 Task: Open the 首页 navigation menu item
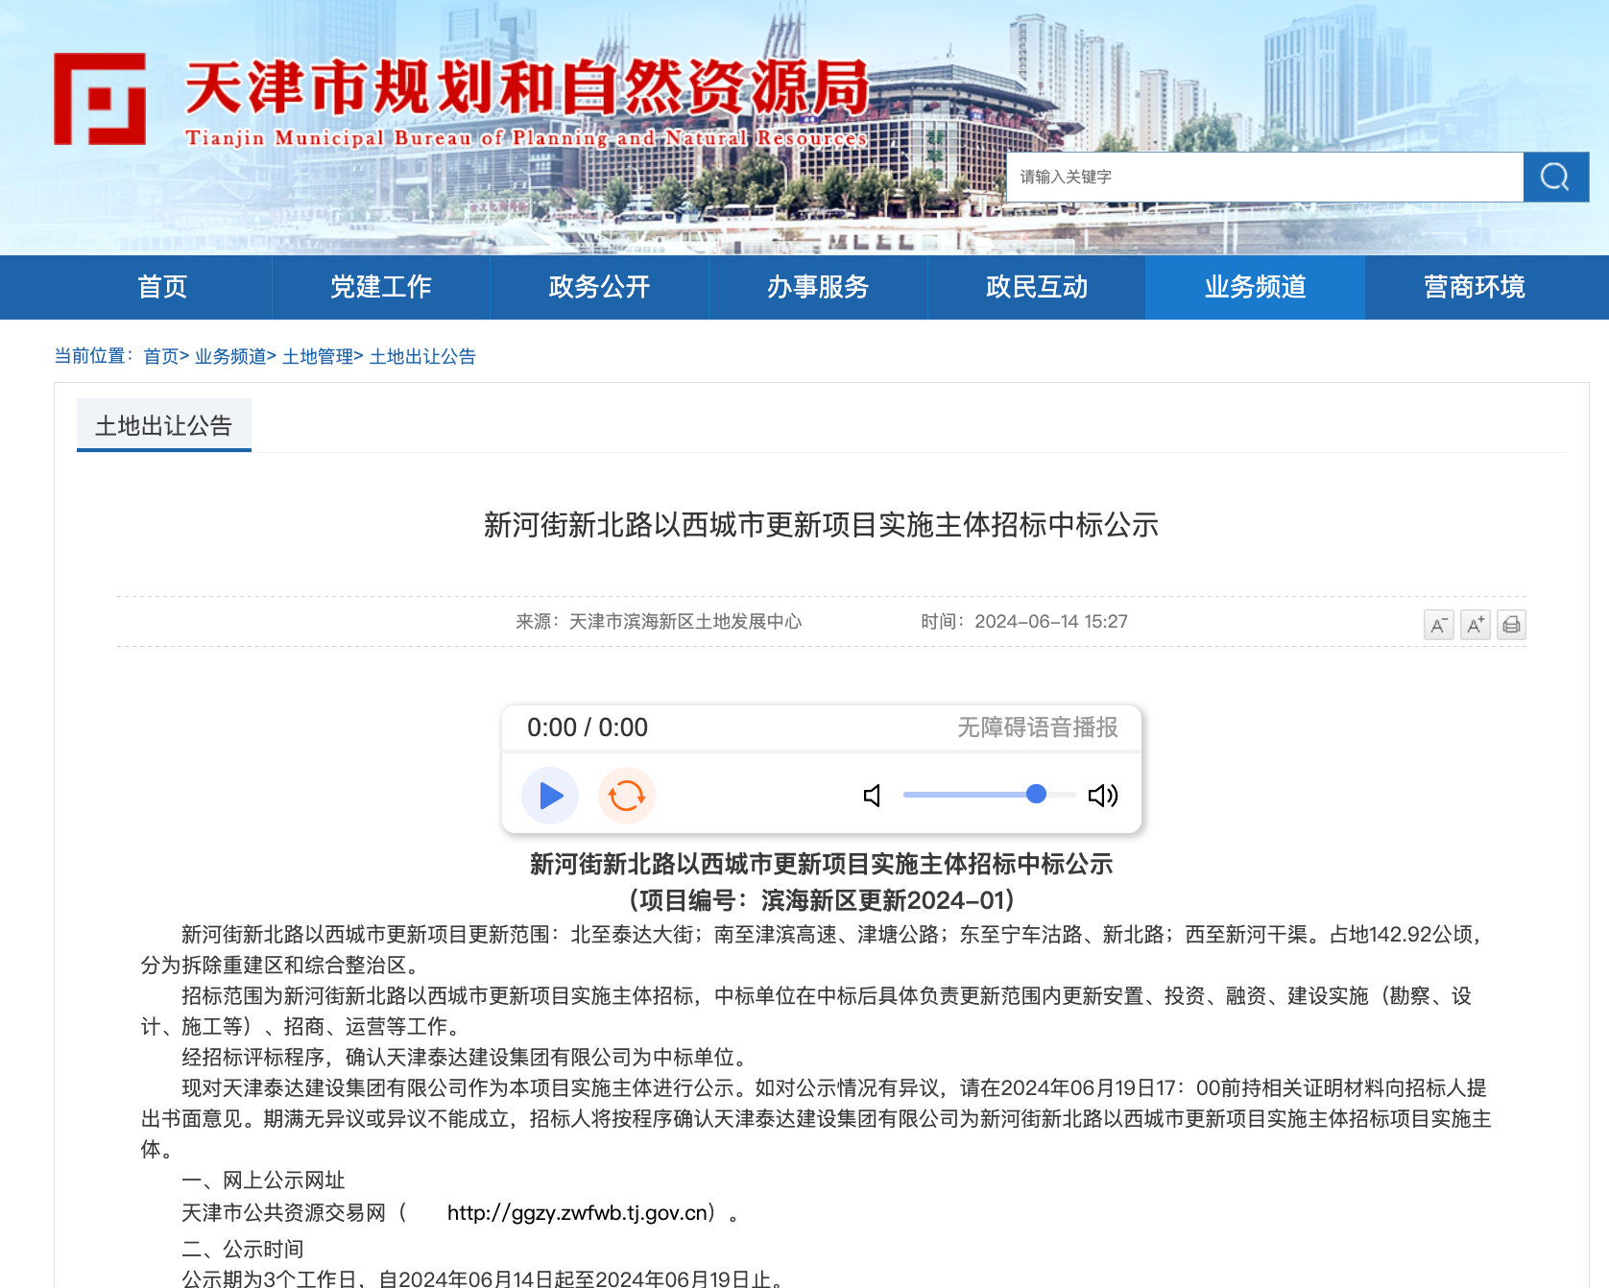(162, 287)
